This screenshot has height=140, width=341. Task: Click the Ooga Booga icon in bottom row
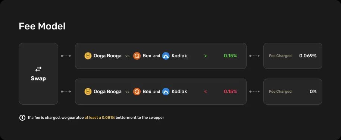click(x=88, y=92)
